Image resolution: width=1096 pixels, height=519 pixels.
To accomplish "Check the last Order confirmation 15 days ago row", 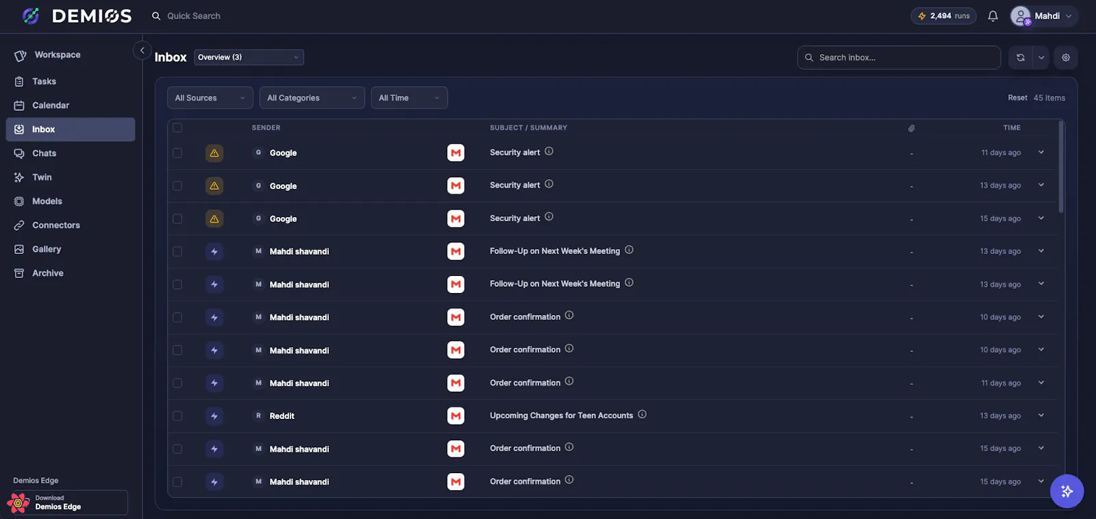I will 177,481.
